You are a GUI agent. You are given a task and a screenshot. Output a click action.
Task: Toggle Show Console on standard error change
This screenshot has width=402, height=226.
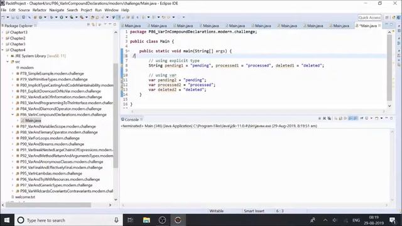356,119
